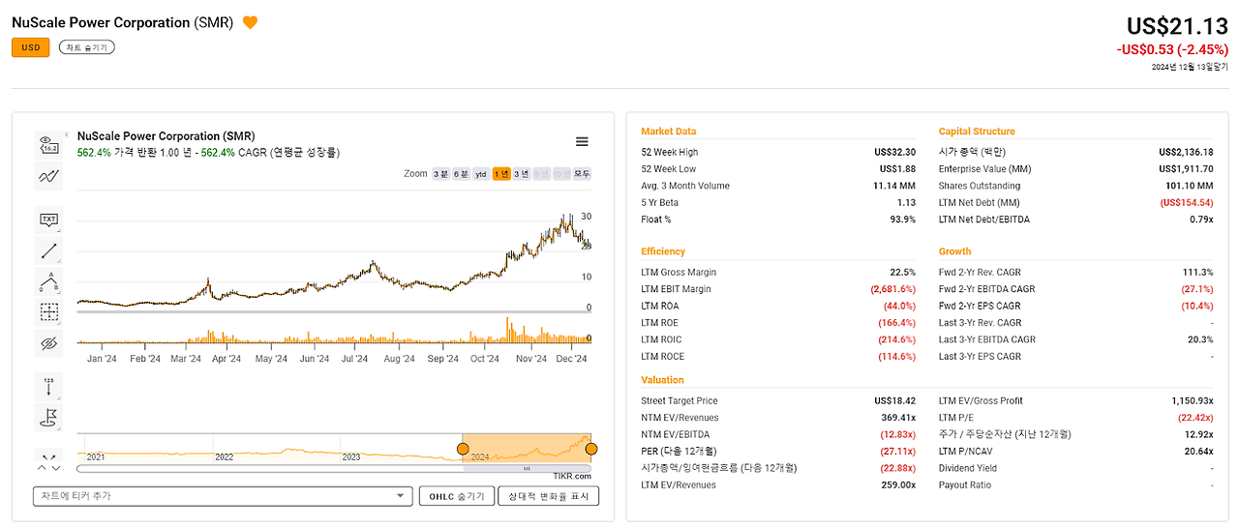Collapse the chart toolbar with small arrow
The width and height of the screenshot is (1239, 528).
coord(66,134)
